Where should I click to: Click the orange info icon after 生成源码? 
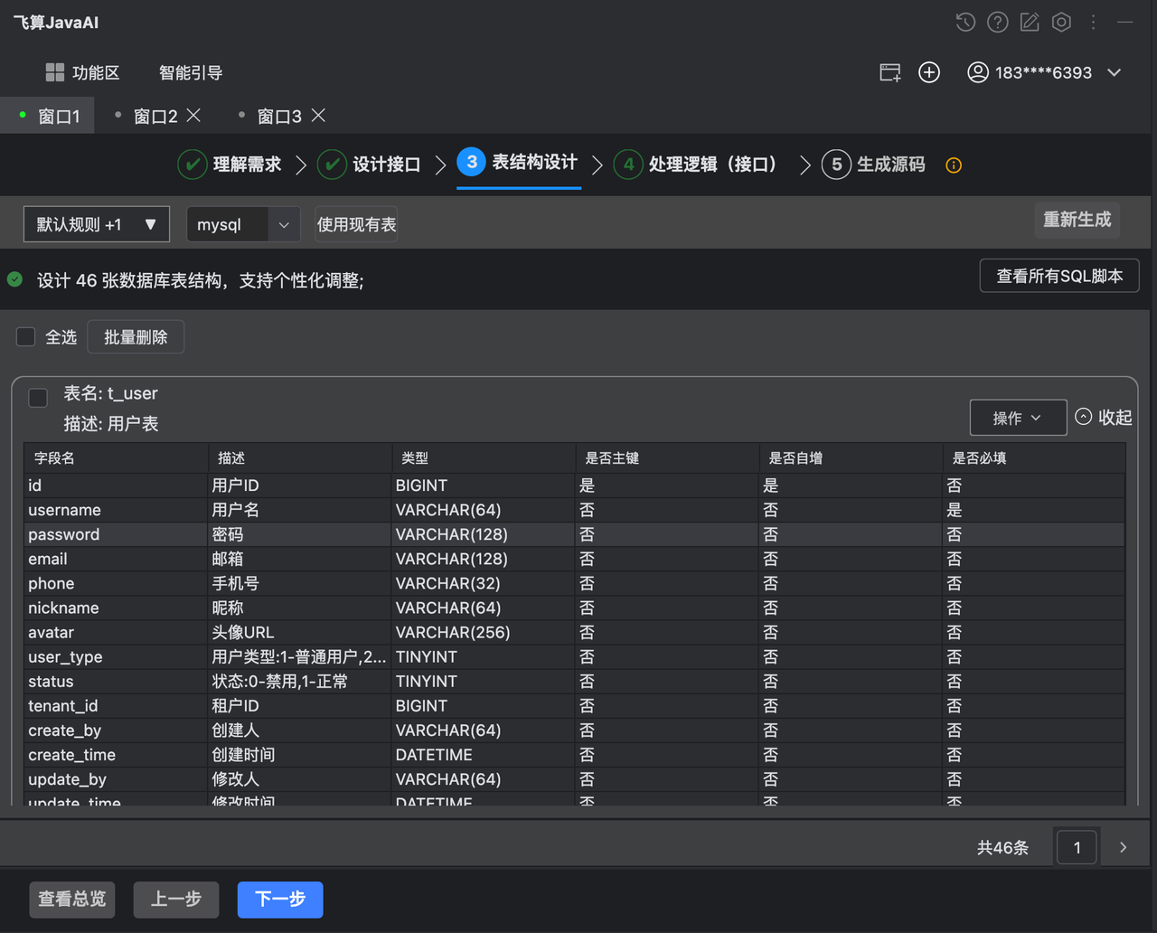(x=954, y=165)
